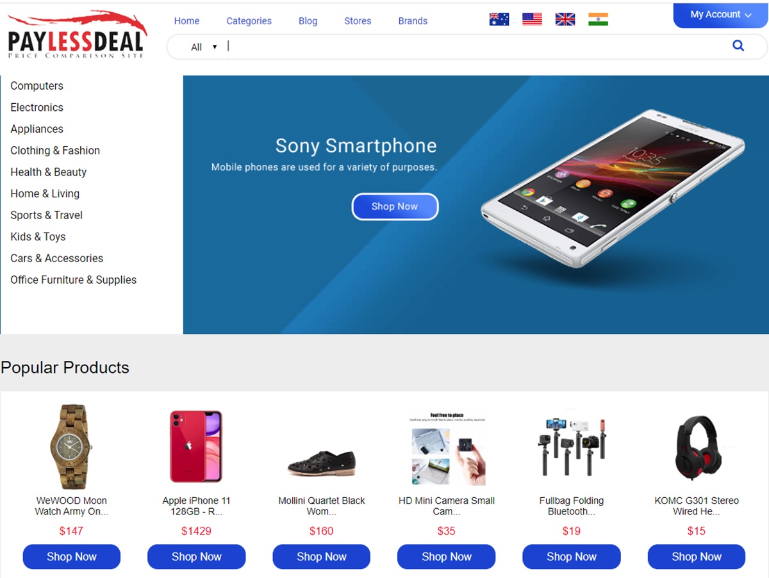Switch to the India flag icon
Screen dimensions: 769x578
click(598, 19)
